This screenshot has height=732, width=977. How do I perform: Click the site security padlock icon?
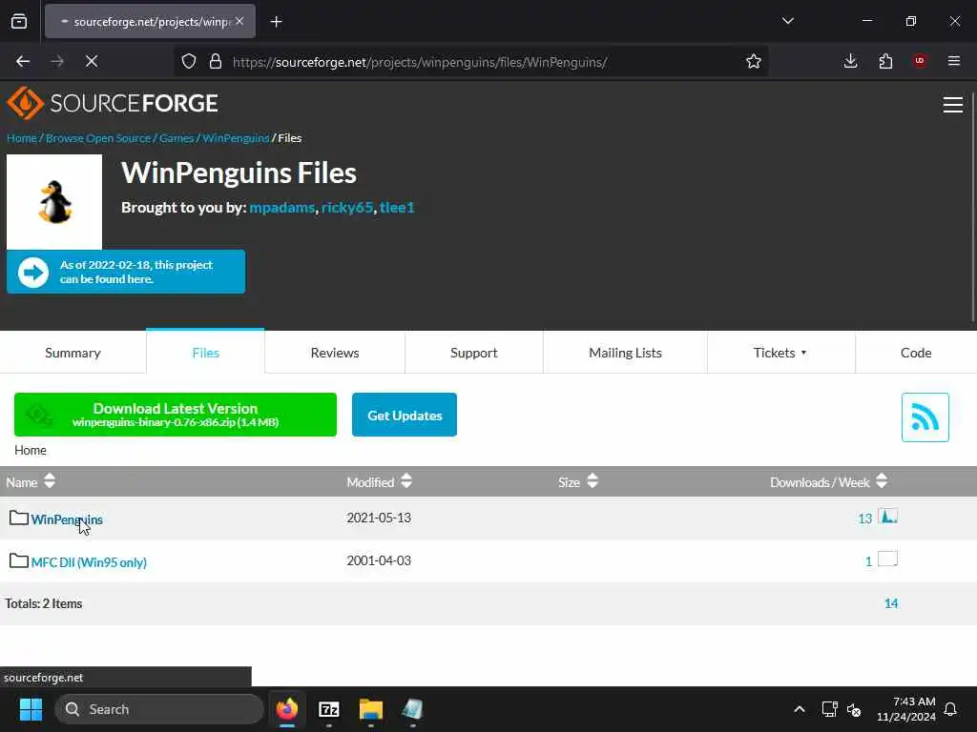(216, 61)
